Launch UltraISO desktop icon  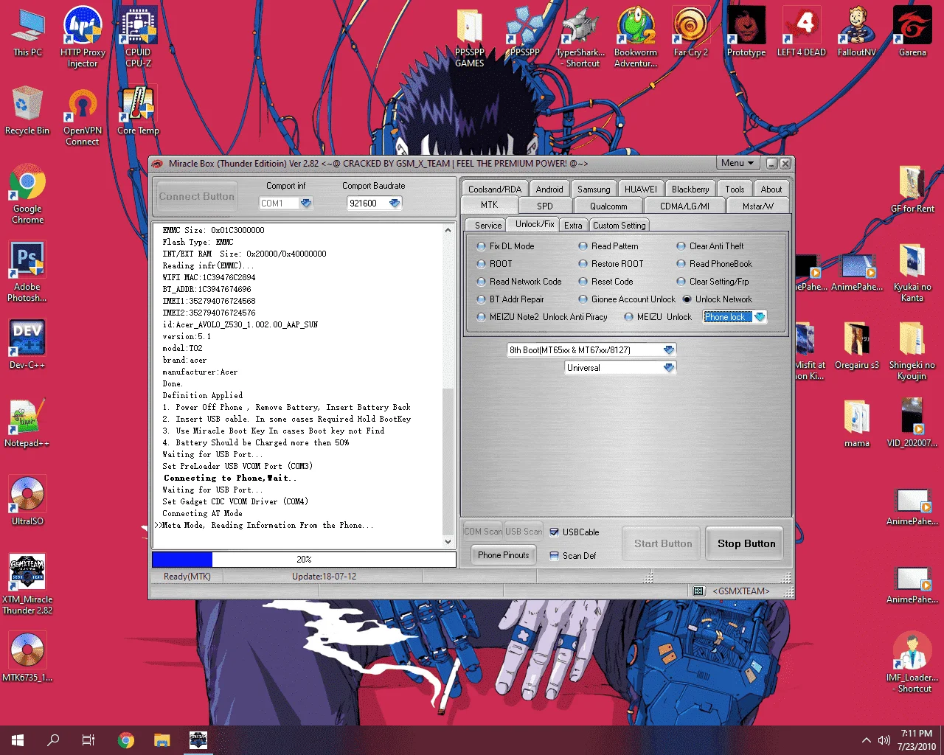point(27,501)
